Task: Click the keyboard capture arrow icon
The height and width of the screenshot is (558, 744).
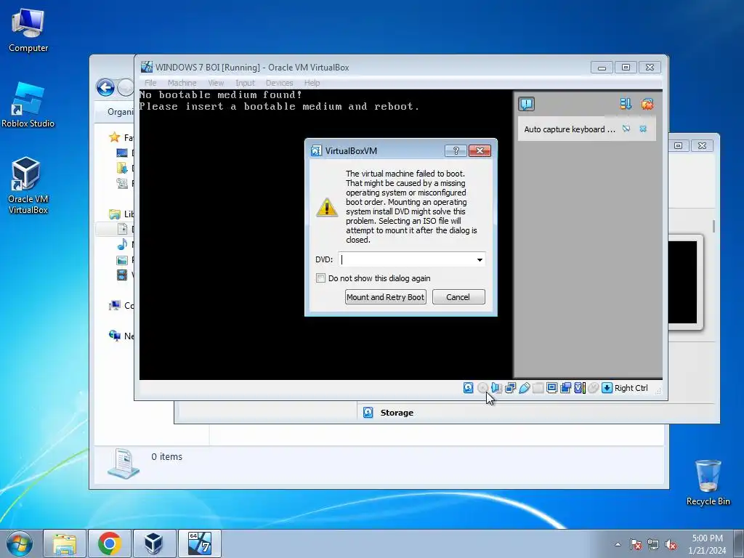Action: [x=607, y=388]
